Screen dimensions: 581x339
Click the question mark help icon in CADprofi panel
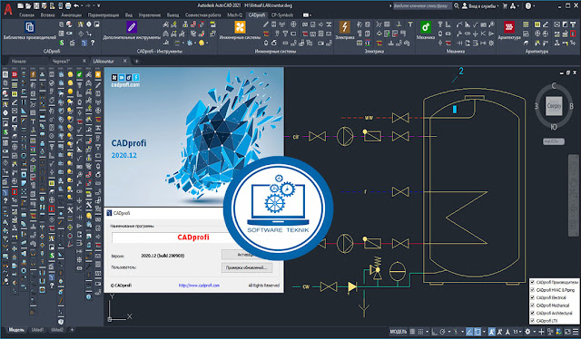pyautogui.click(x=93, y=43)
